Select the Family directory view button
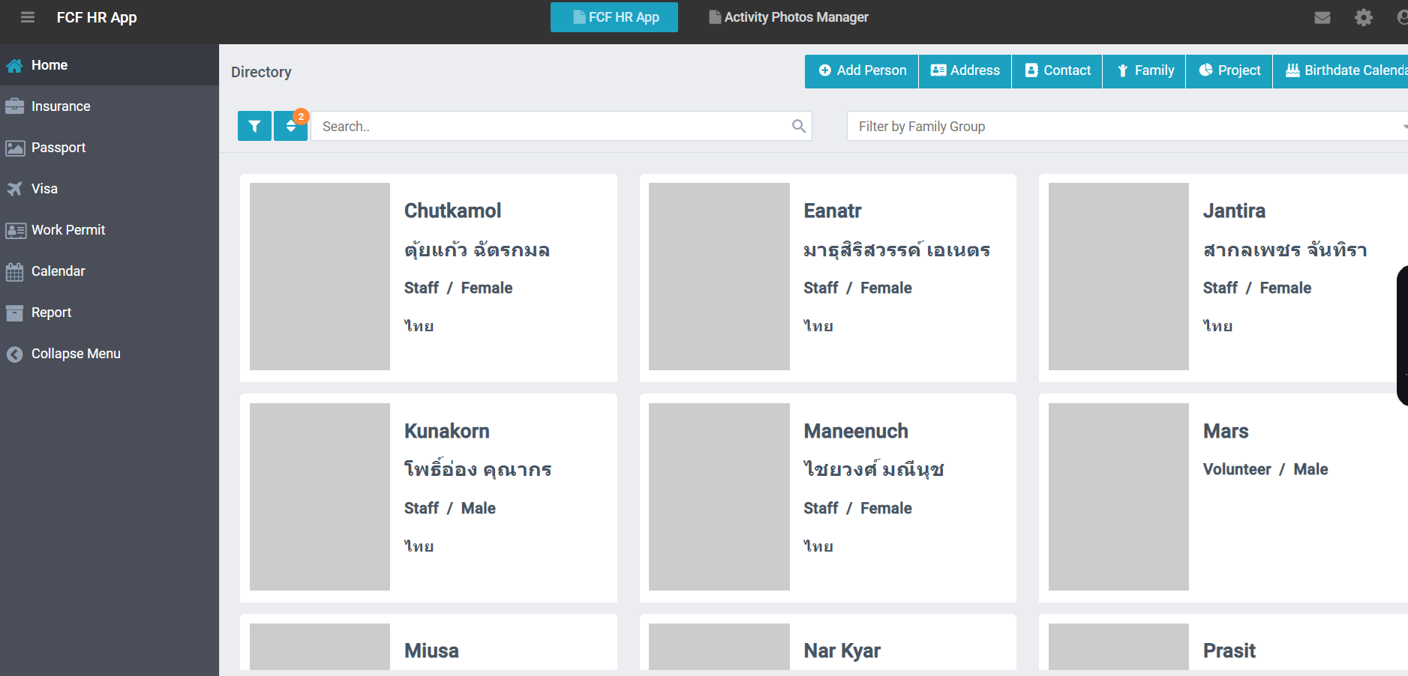The image size is (1408, 676). [1144, 70]
